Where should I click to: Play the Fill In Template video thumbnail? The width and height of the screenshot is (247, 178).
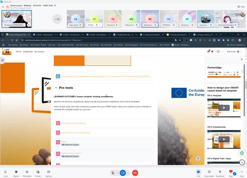[224, 108]
